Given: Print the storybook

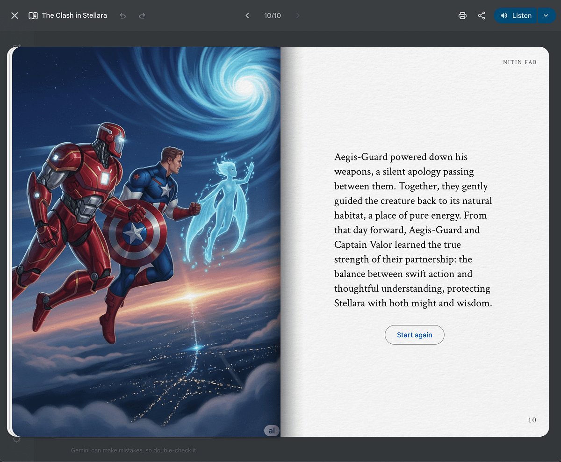Looking at the screenshot, I should pos(462,15).
